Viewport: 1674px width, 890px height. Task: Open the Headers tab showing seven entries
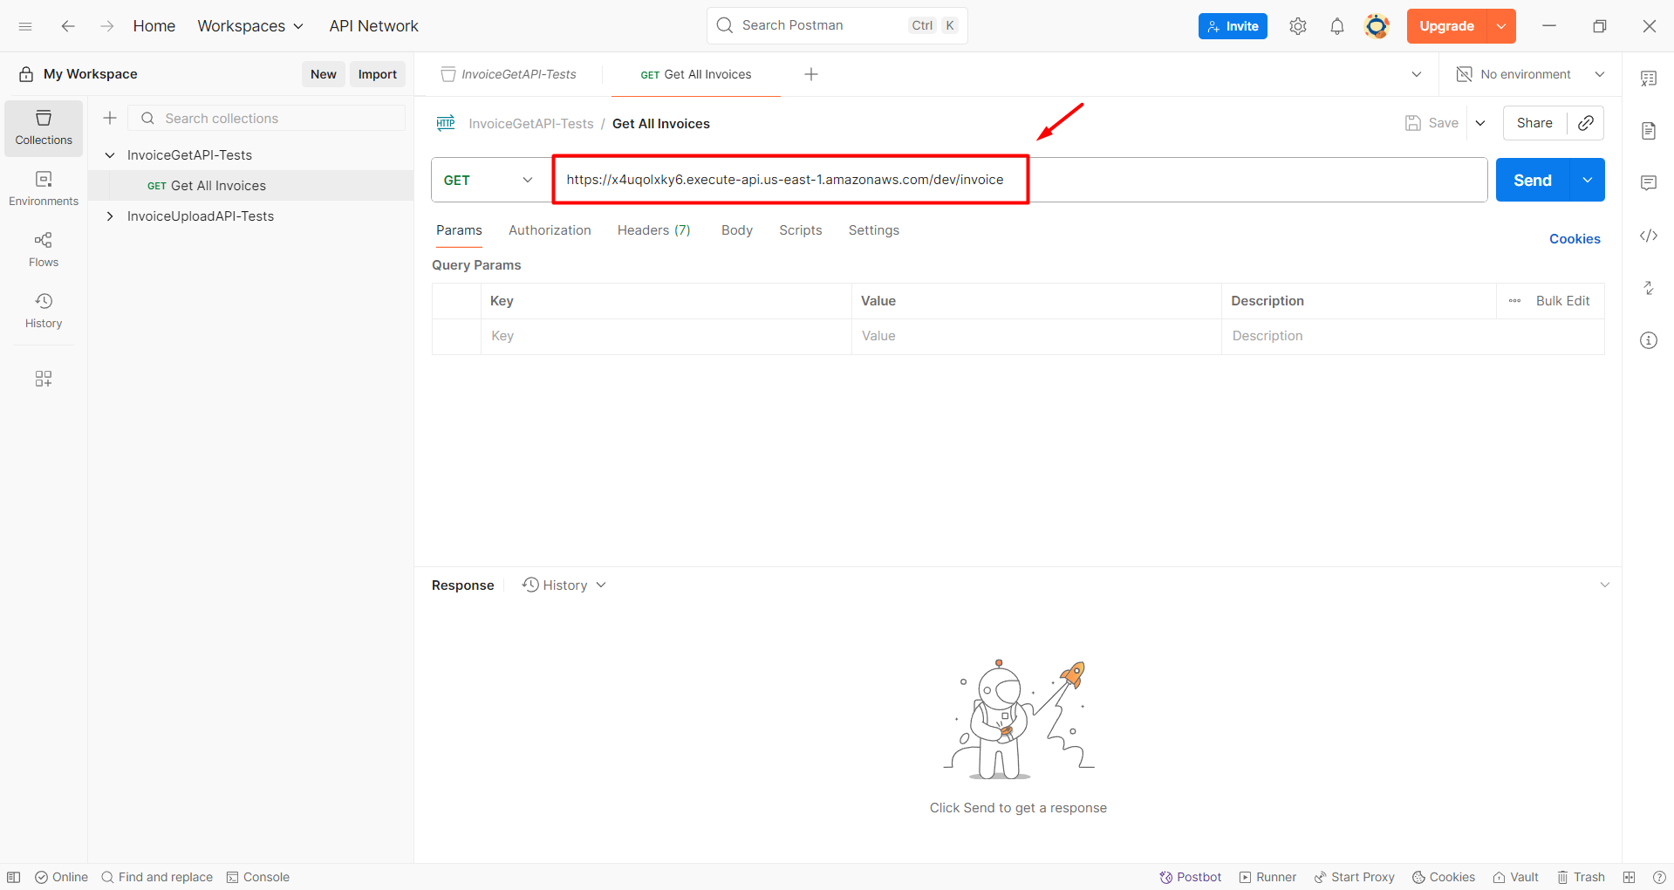coord(653,229)
